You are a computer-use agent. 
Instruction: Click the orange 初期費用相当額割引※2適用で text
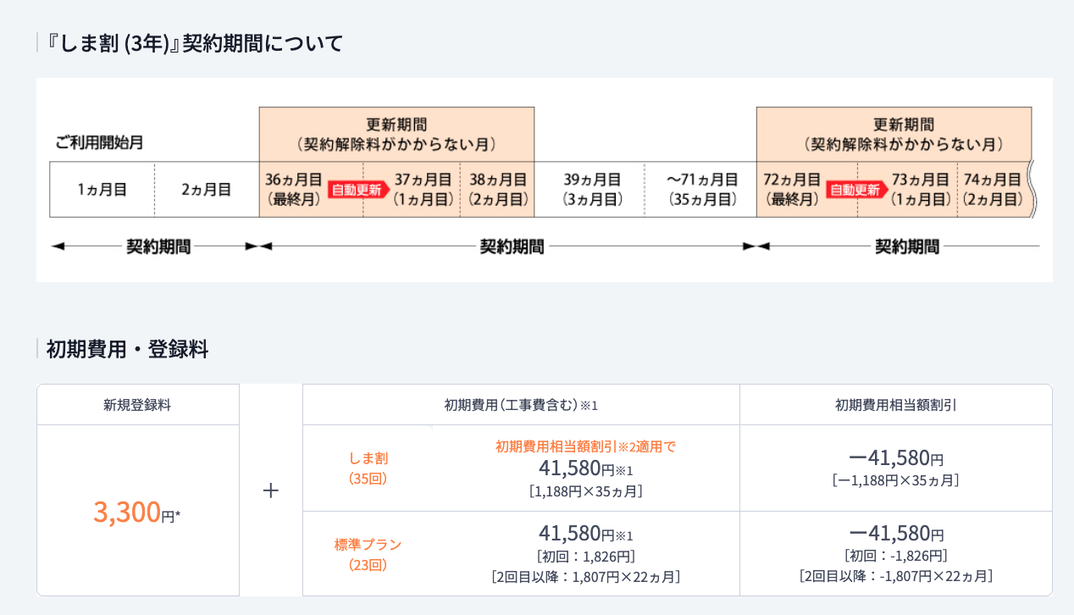[x=585, y=446]
